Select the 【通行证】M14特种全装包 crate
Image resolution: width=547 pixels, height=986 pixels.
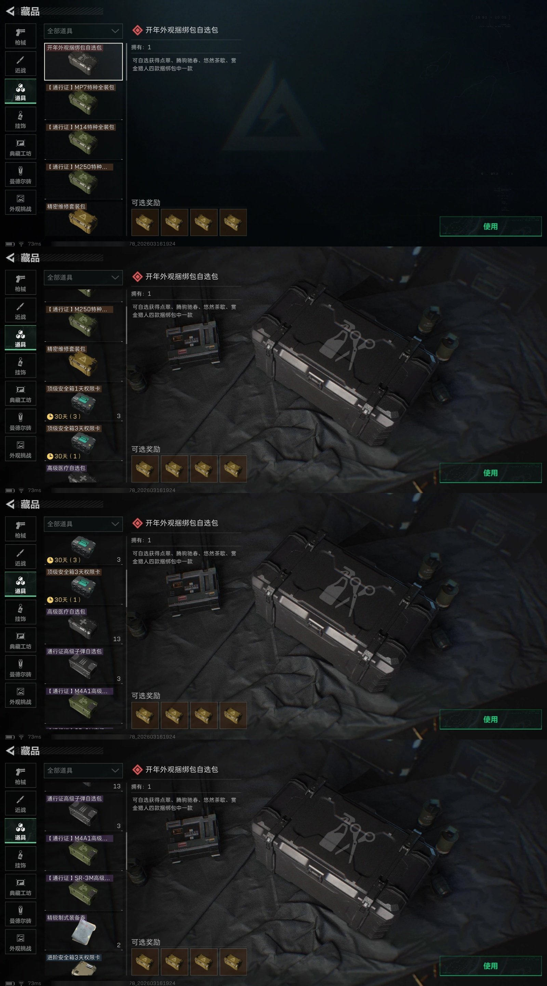tap(83, 141)
